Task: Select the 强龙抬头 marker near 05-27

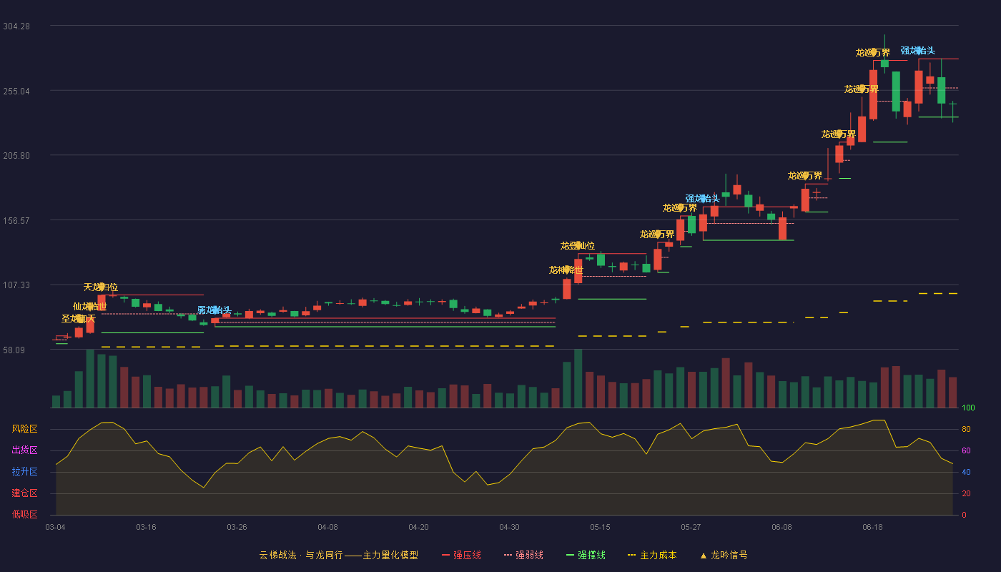Action: coord(703,199)
